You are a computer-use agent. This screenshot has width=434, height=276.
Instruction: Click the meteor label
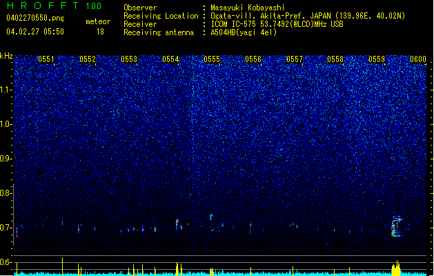point(98,21)
